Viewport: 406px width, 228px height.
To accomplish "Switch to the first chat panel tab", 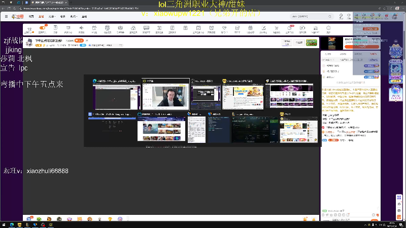I will tap(328, 54).
